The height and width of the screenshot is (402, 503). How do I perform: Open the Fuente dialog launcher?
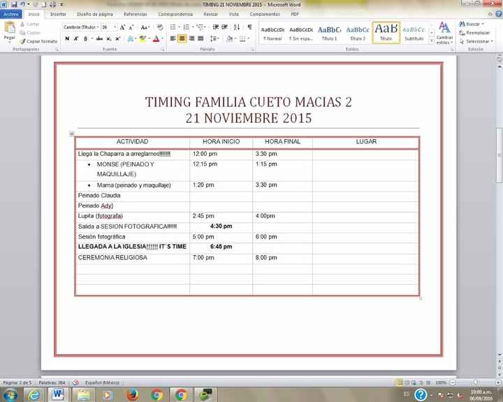coord(163,50)
